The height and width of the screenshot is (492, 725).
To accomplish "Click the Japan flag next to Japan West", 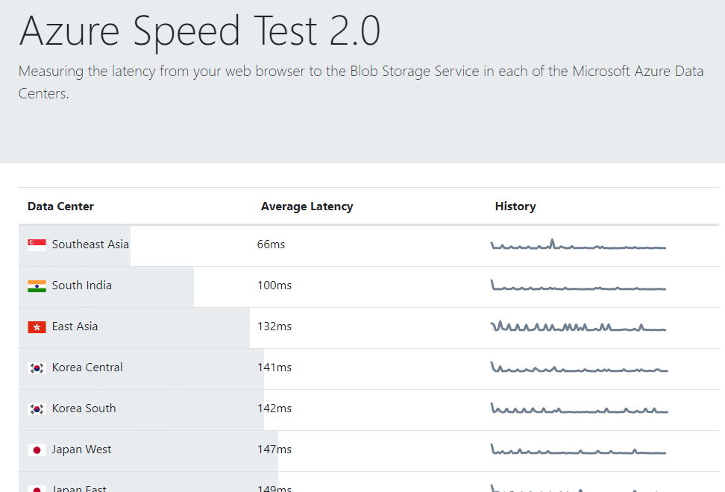I will [x=37, y=449].
